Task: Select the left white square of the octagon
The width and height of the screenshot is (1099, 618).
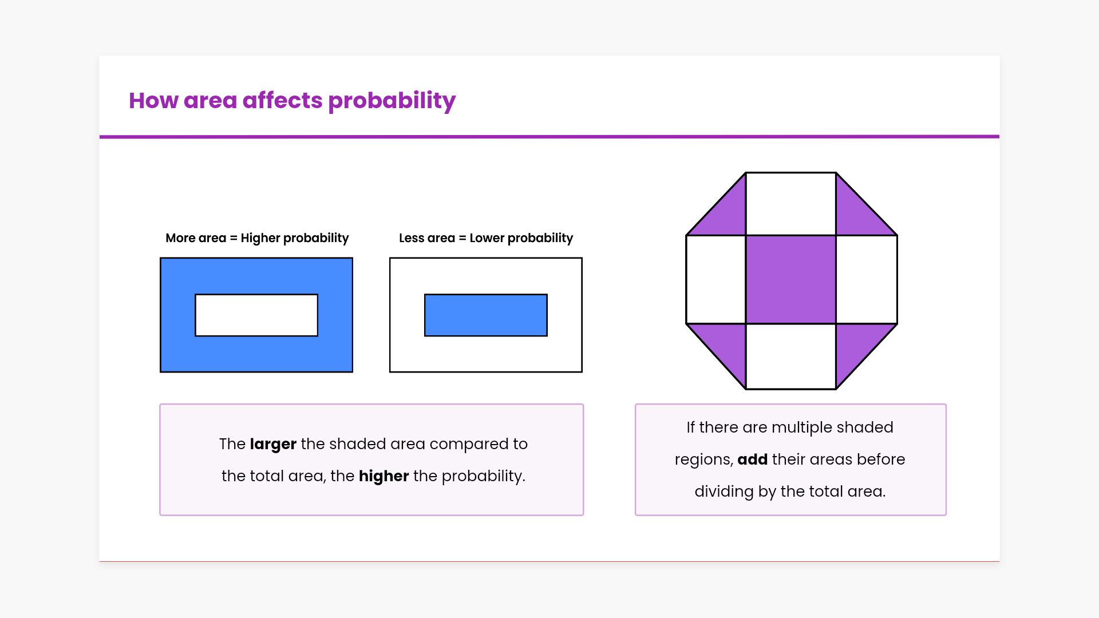Action: pyautogui.click(x=715, y=279)
